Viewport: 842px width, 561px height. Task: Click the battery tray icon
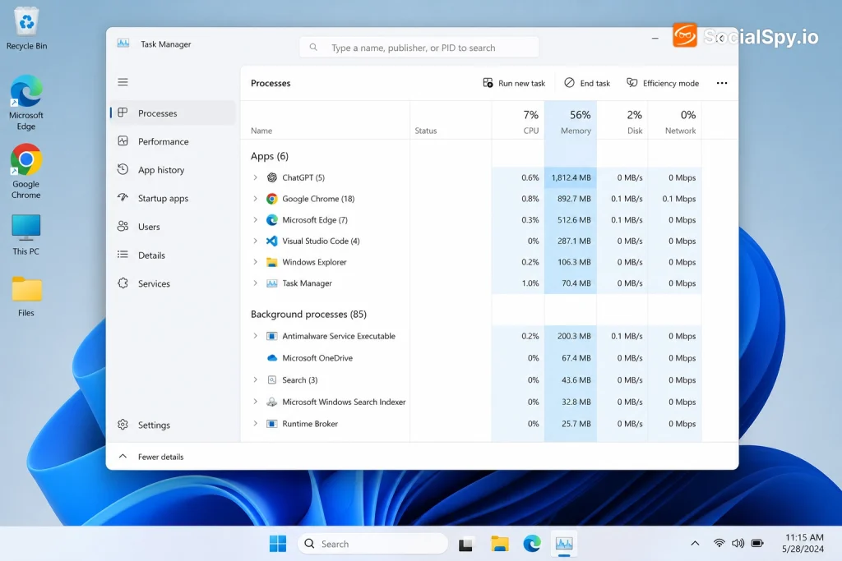757,543
